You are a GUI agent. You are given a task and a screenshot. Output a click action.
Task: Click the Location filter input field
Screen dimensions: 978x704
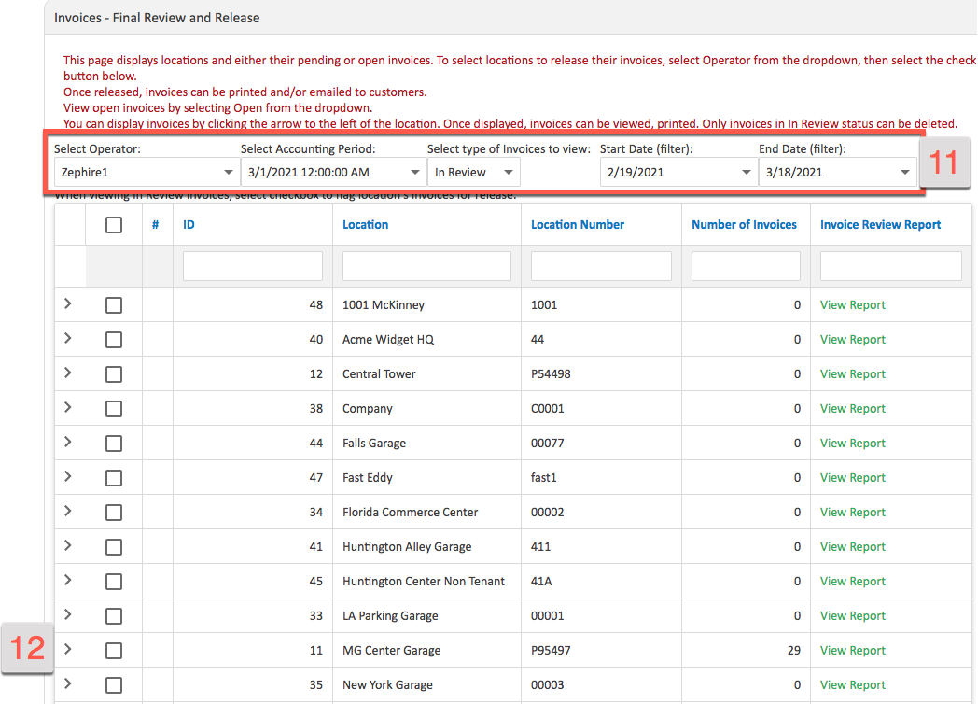[426, 265]
